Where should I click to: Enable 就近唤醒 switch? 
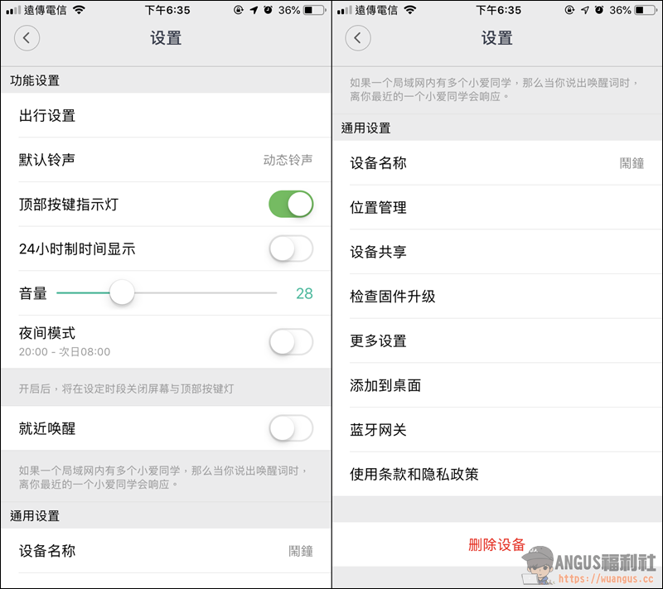pyautogui.click(x=291, y=428)
